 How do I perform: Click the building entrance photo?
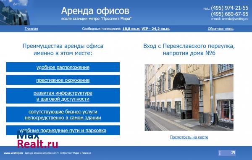(189, 97)
